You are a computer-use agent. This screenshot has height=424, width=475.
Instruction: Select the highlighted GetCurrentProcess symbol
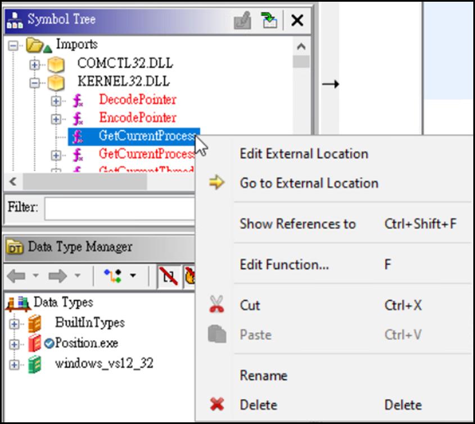(x=134, y=137)
